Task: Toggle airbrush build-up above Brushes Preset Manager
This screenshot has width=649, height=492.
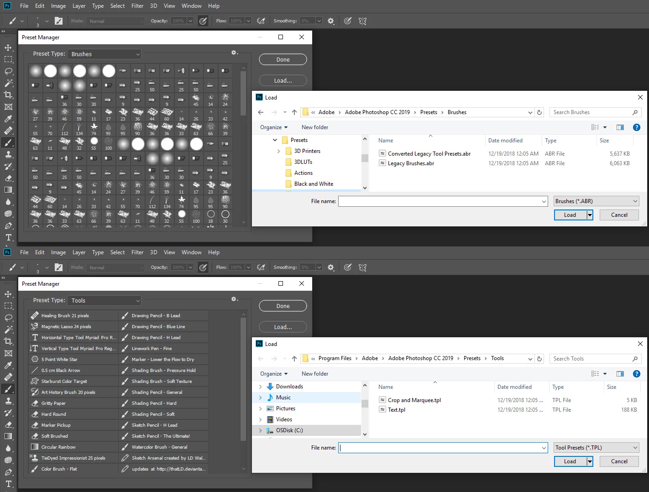Action: (x=261, y=21)
